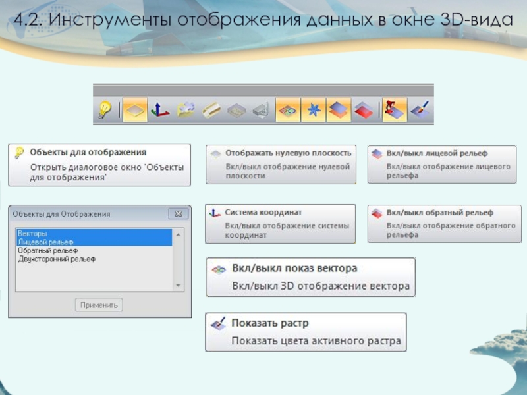Screen dimensions: 527x395
Task: Close the 'Объекты для Отображения' dialog
Action: [179, 213]
